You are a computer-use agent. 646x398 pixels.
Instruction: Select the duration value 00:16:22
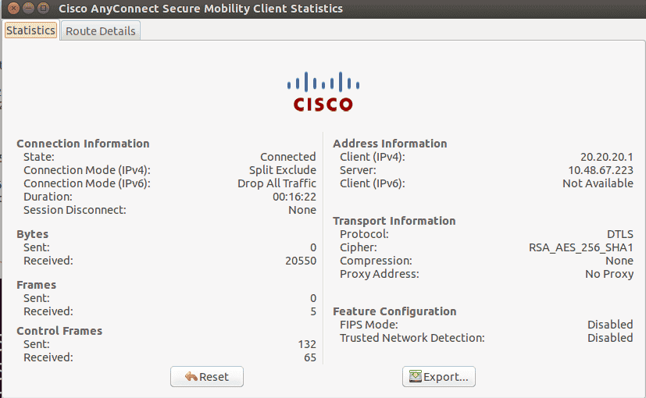click(294, 197)
